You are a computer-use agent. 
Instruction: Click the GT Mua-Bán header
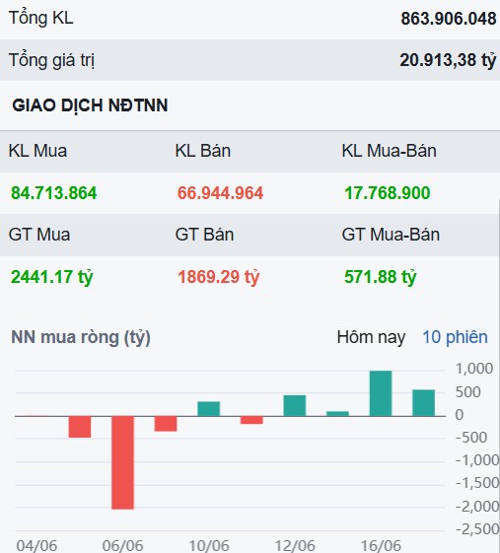[x=391, y=235]
